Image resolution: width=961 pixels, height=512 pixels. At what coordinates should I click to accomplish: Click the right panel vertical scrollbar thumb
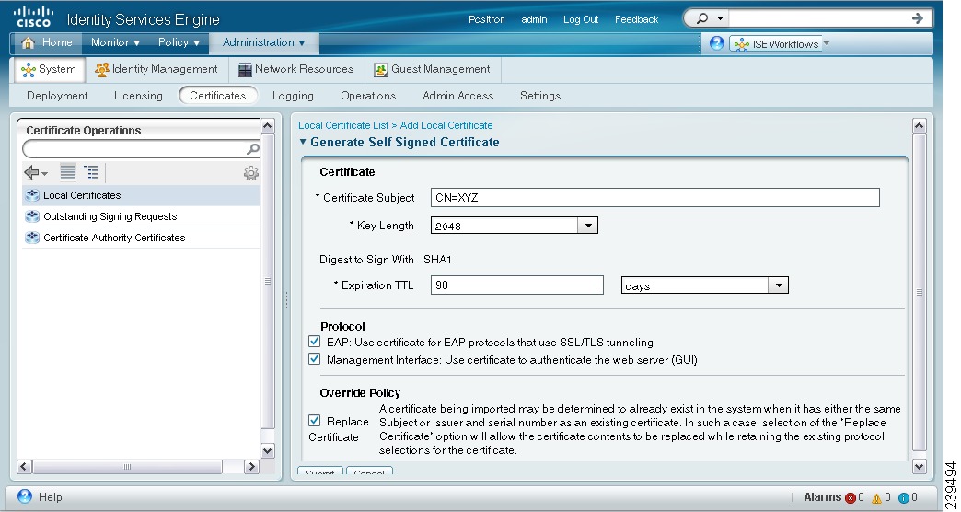tap(919, 293)
